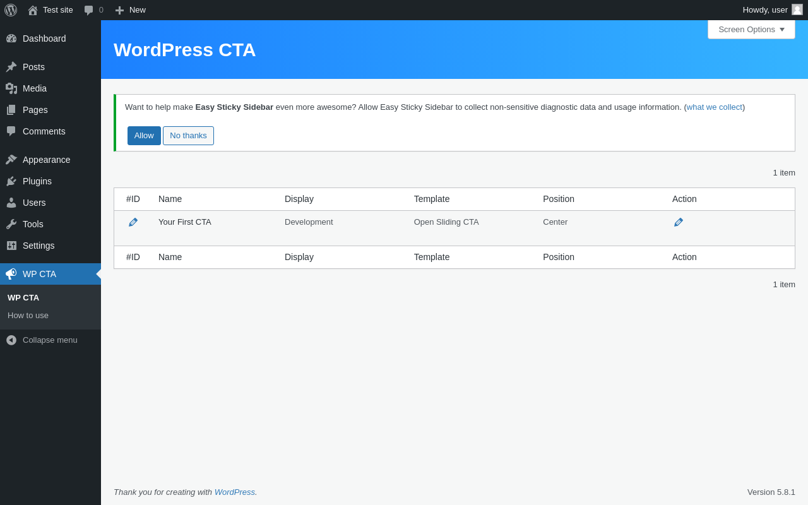This screenshot has width=808, height=505.
Task: Open the user avatar in admin bar
Action: click(x=797, y=9)
